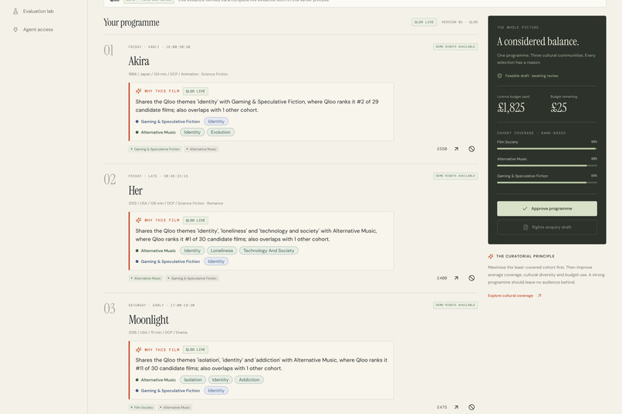Viewport: 622px width, 414px height.
Task: Click the sparkle icon beside The Curatorial Principle
Action: (x=491, y=256)
